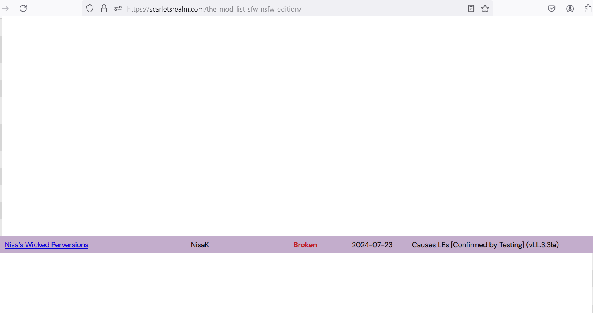Screen dimensions: 593x313
Task: Reload the current page
Action: pos(23,8)
